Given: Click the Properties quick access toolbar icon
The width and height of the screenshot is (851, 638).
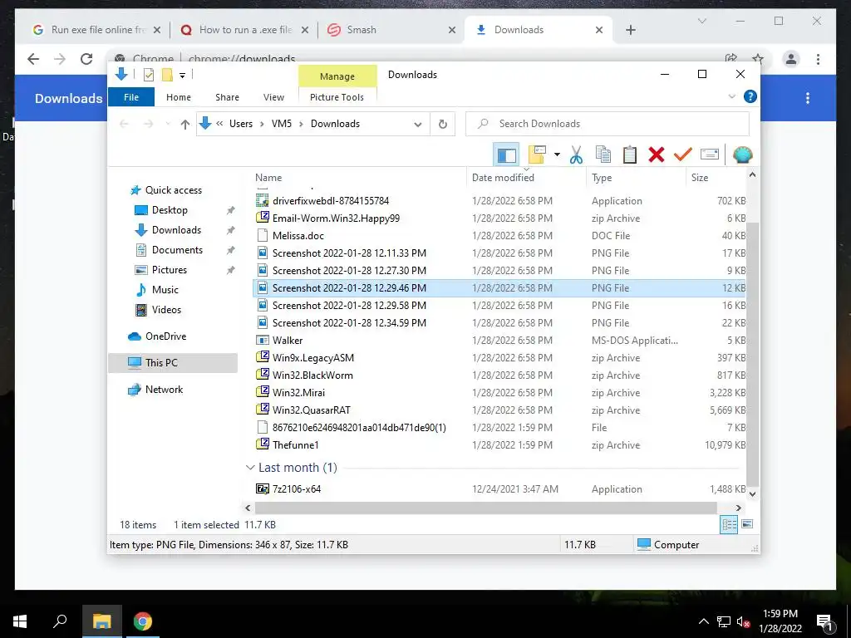Looking at the screenshot, I should coord(148,75).
